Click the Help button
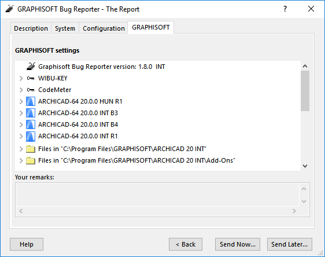325x257 pixels. (27, 244)
